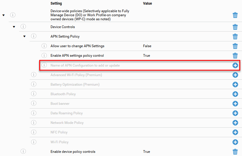Show info for Boot banner
Viewport: 242px width, 156px height.
34,103
